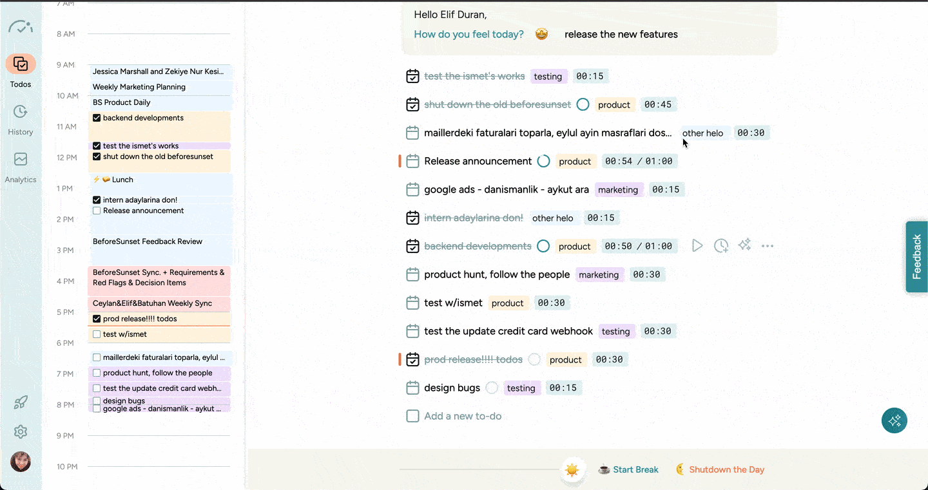
Task: Open the 'testing' tag on ismet's works
Action: click(548, 77)
